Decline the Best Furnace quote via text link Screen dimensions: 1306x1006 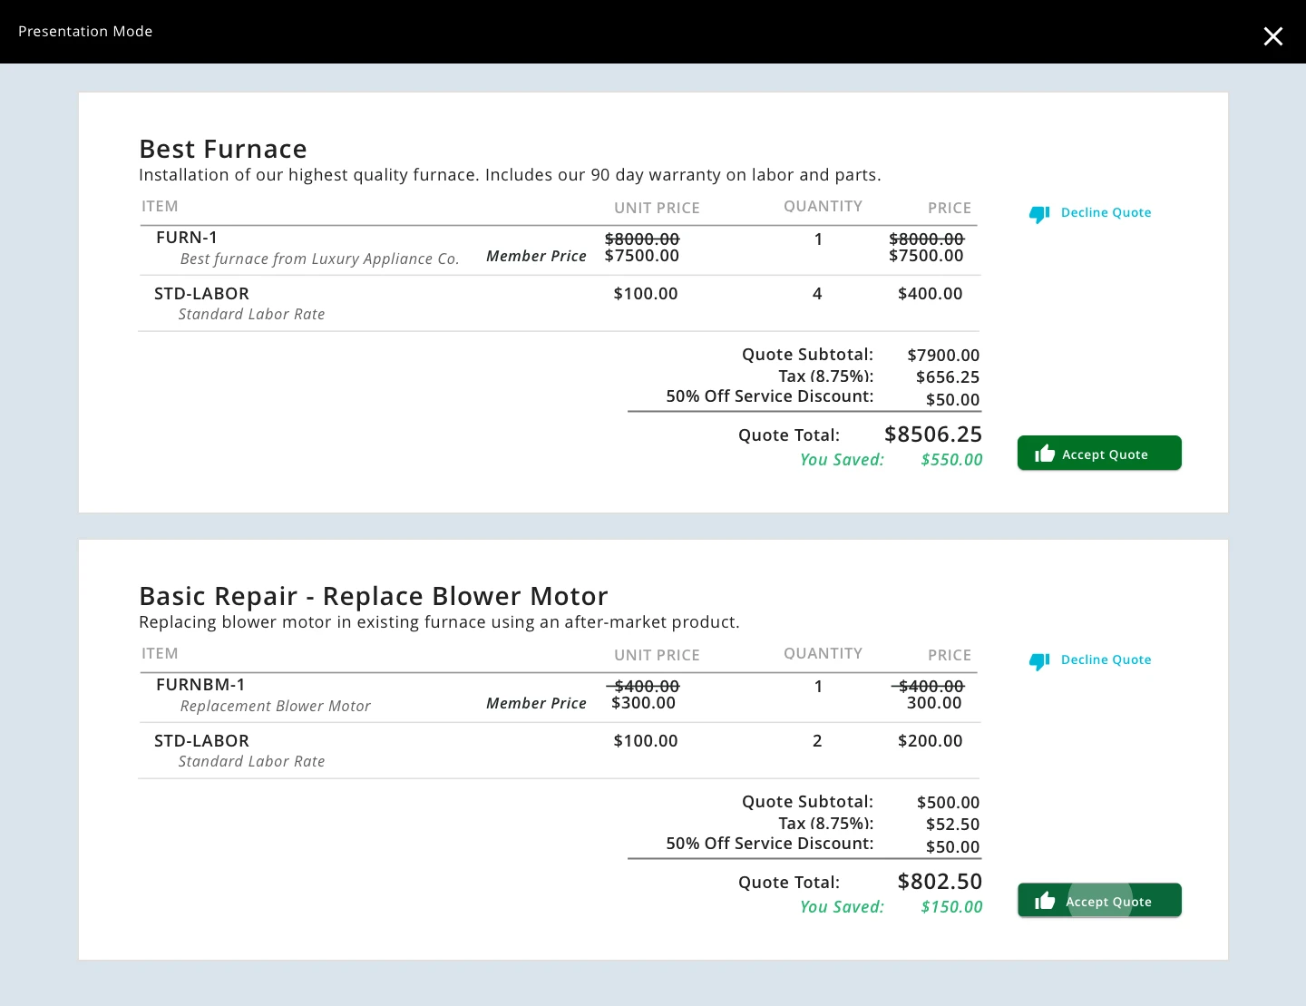tap(1106, 212)
